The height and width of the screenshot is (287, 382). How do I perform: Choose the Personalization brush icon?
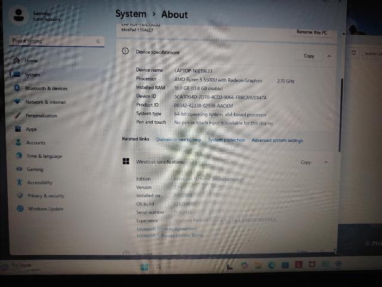[x=17, y=115]
